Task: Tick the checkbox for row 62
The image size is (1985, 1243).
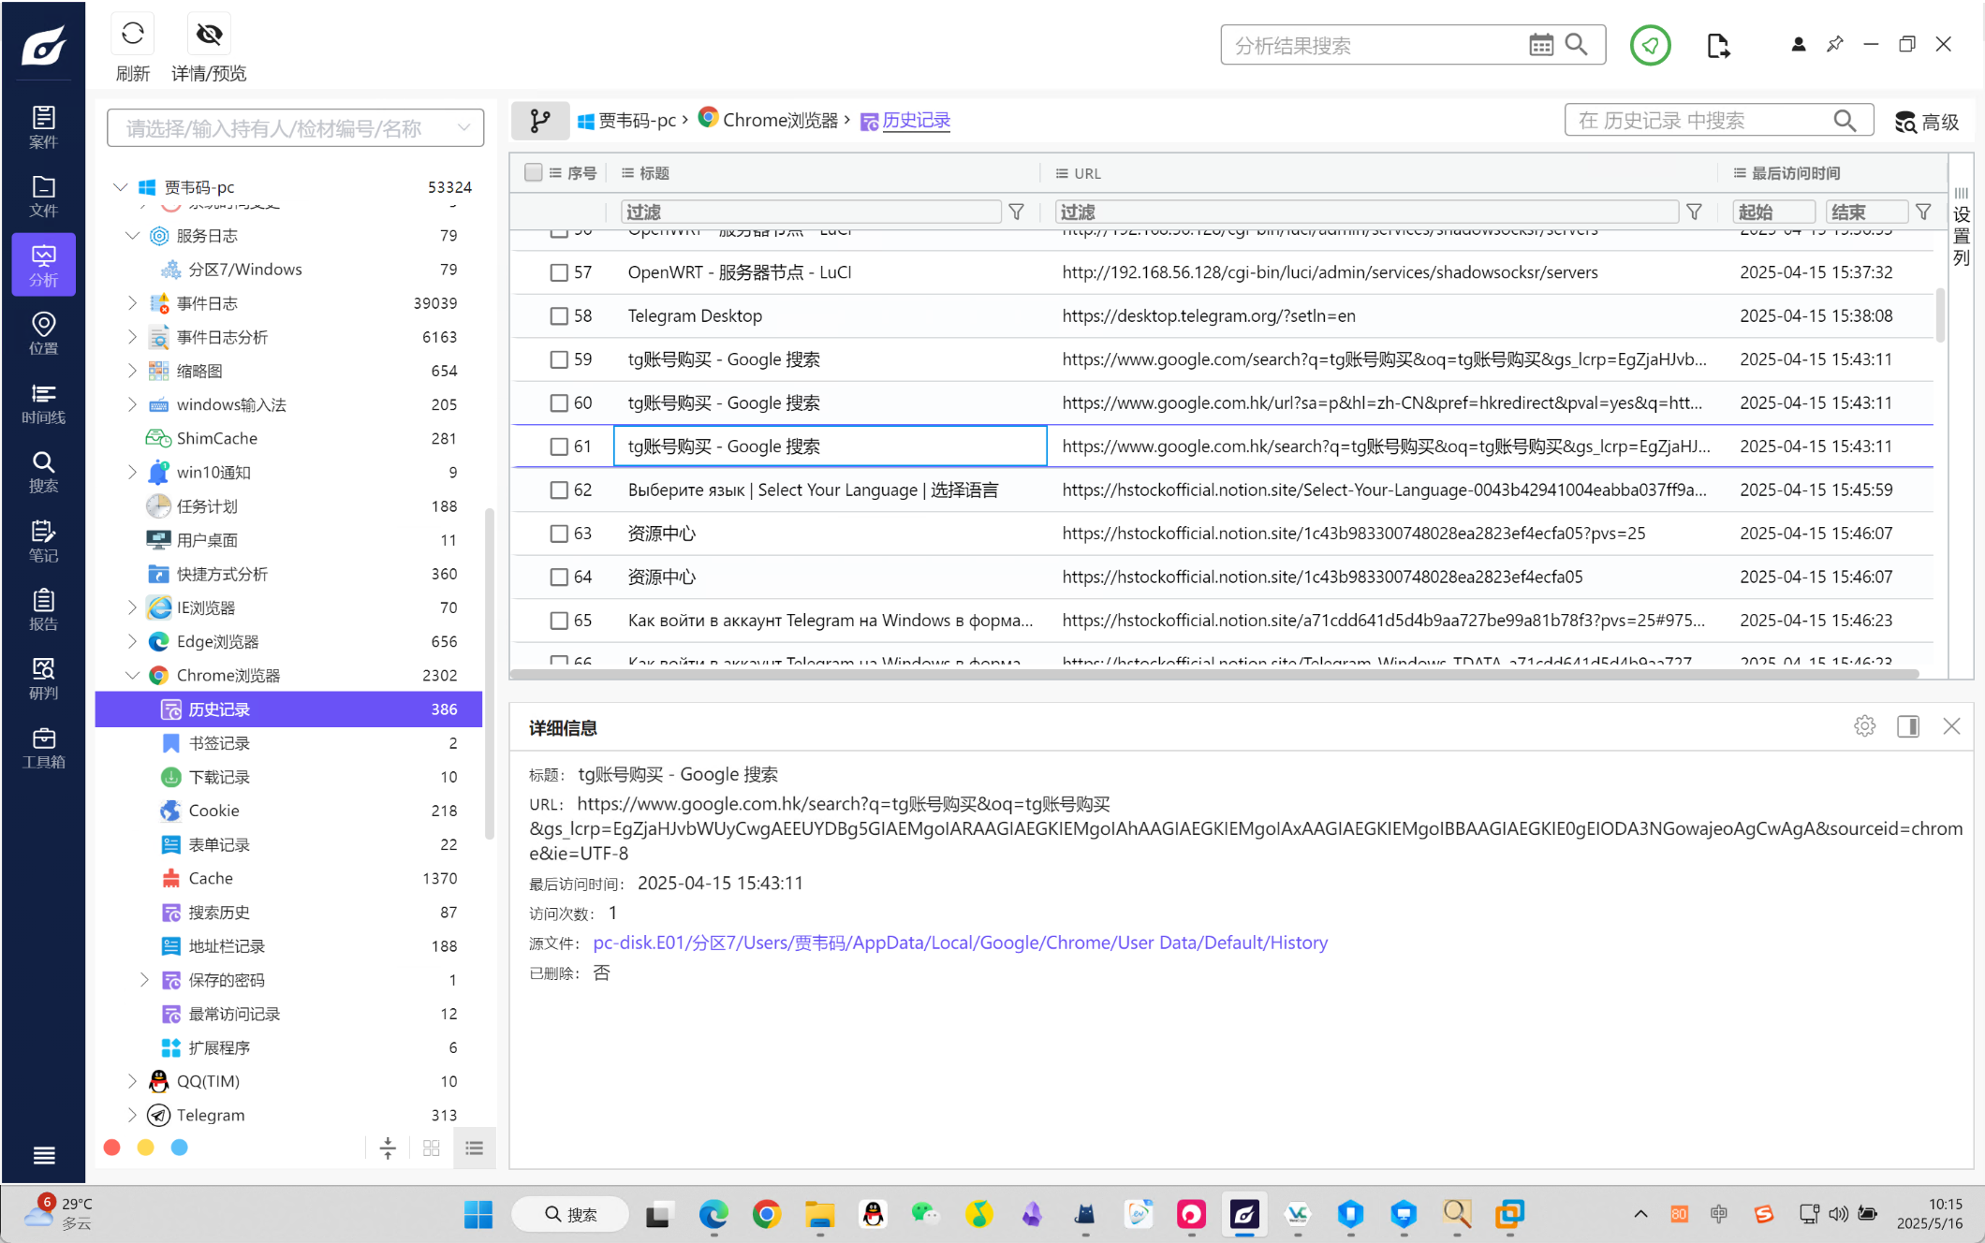Action: click(x=559, y=490)
